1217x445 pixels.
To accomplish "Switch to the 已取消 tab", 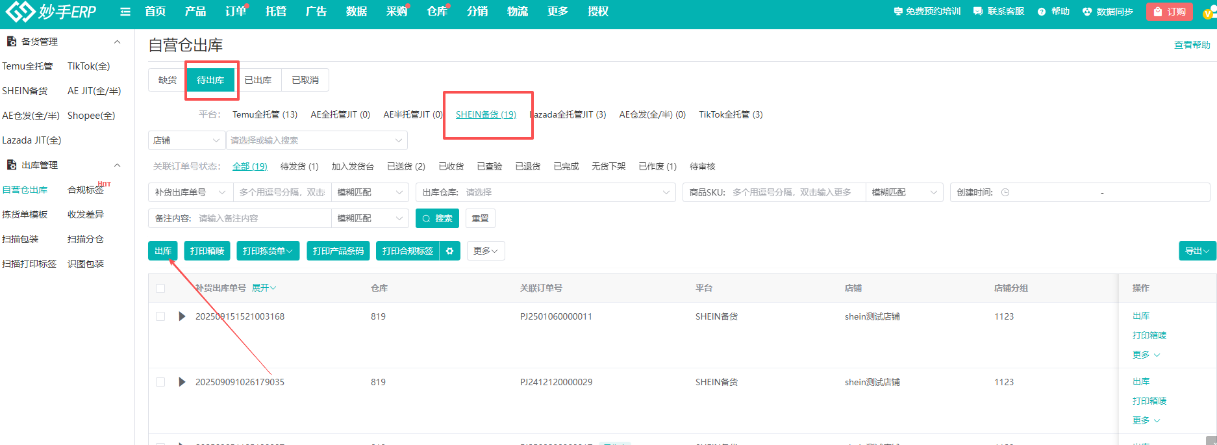I will point(305,80).
